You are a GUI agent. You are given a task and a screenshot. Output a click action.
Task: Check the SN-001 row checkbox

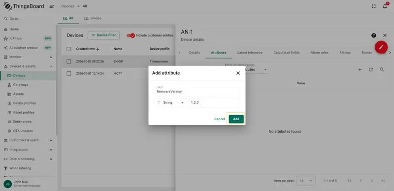click(69, 62)
